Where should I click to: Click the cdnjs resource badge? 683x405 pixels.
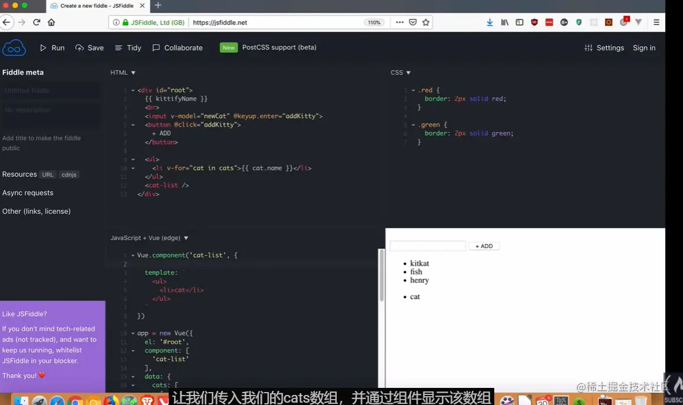coord(69,174)
